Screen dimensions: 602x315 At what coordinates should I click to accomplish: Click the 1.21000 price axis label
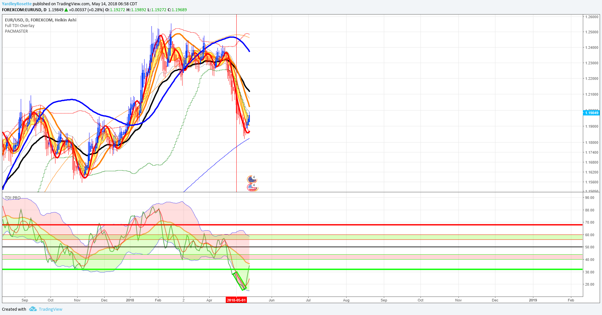pyautogui.click(x=592, y=95)
